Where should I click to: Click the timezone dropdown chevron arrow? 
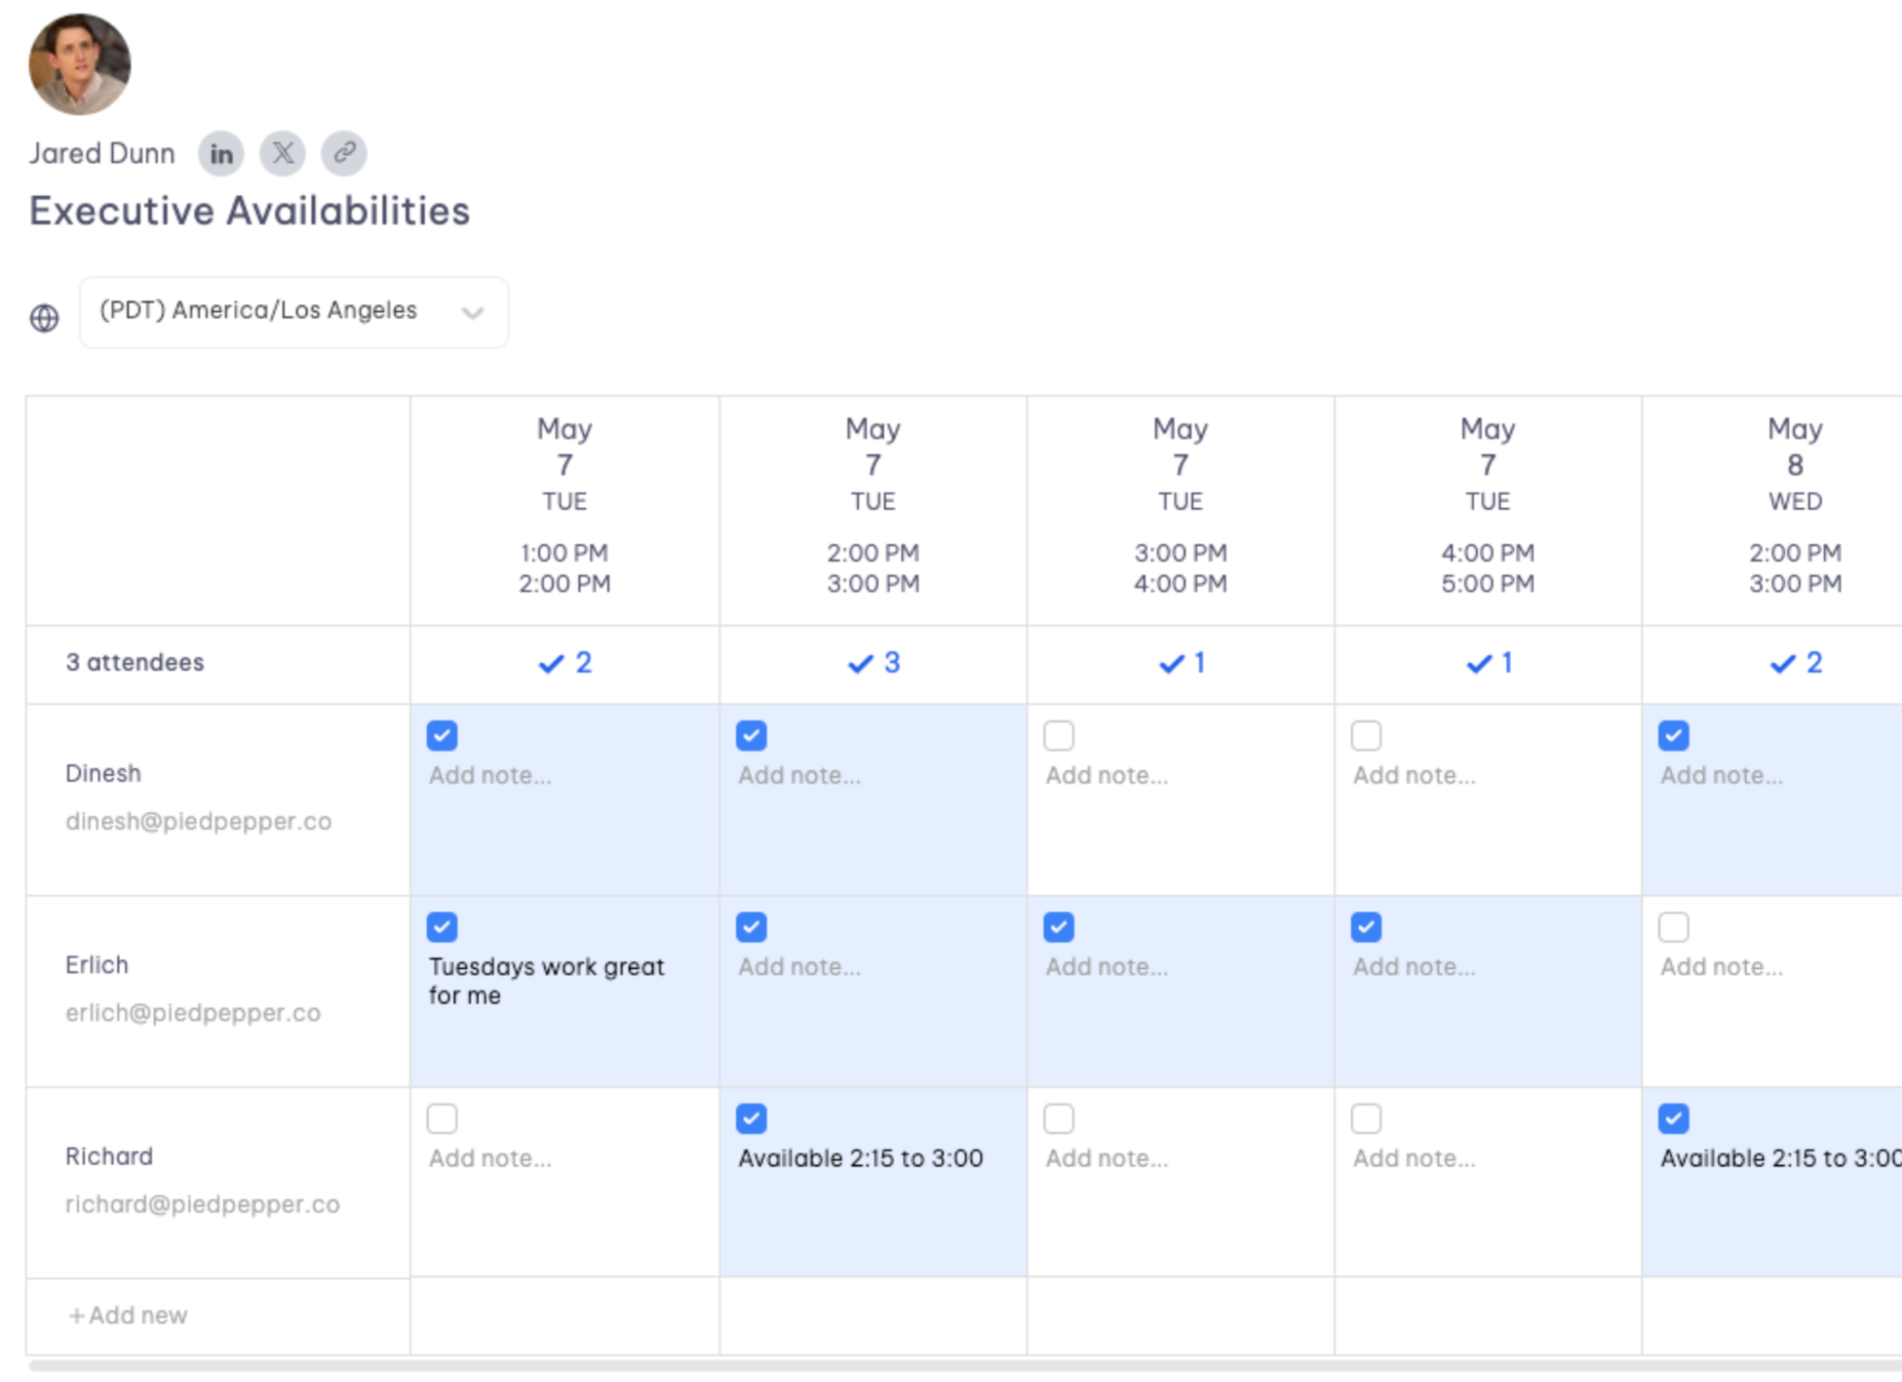coord(473,312)
